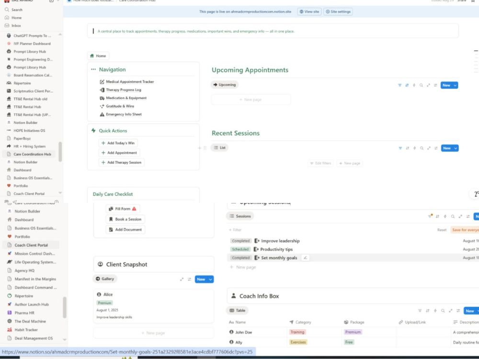Viewport: 479px width, 359px height.
Task: Click the Training category tag
Action: coord(297,332)
